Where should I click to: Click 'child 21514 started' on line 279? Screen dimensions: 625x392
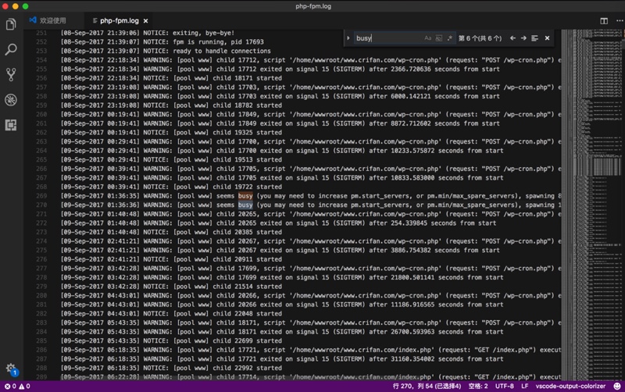pos(247,287)
